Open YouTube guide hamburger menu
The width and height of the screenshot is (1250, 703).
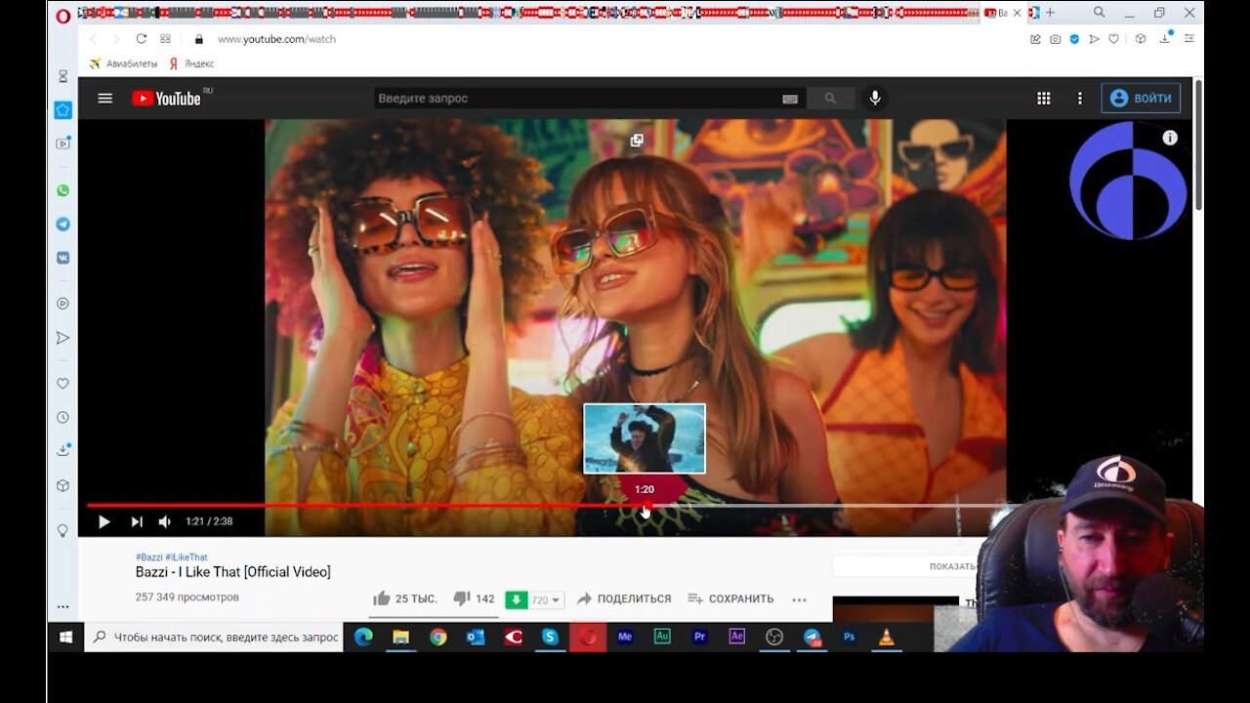point(105,99)
